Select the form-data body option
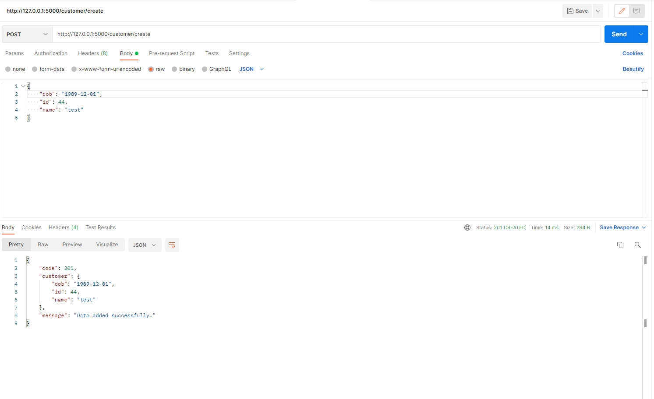Viewport: 654px width, 399px height. (48, 69)
